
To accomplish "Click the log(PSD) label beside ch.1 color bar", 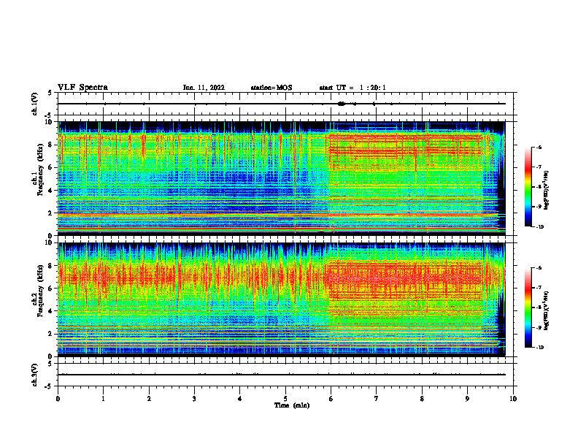I will [547, 191].
